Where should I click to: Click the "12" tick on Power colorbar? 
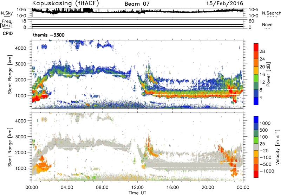[262, 82]
